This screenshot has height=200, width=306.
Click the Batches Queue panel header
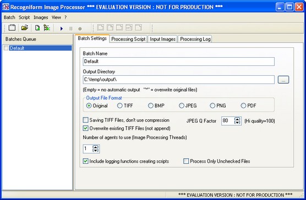pos(37,39)
